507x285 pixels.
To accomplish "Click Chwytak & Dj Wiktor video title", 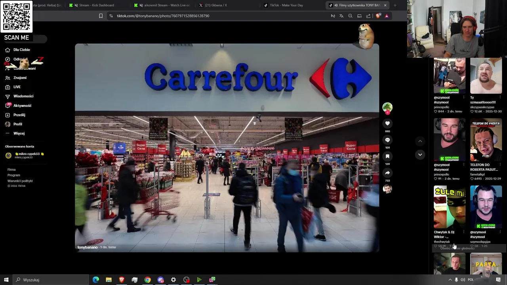I will (x=444, y=235).
